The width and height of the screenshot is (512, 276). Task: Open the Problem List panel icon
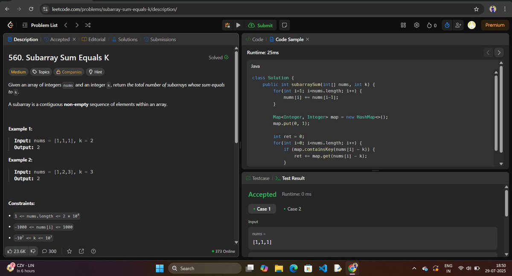25,25
